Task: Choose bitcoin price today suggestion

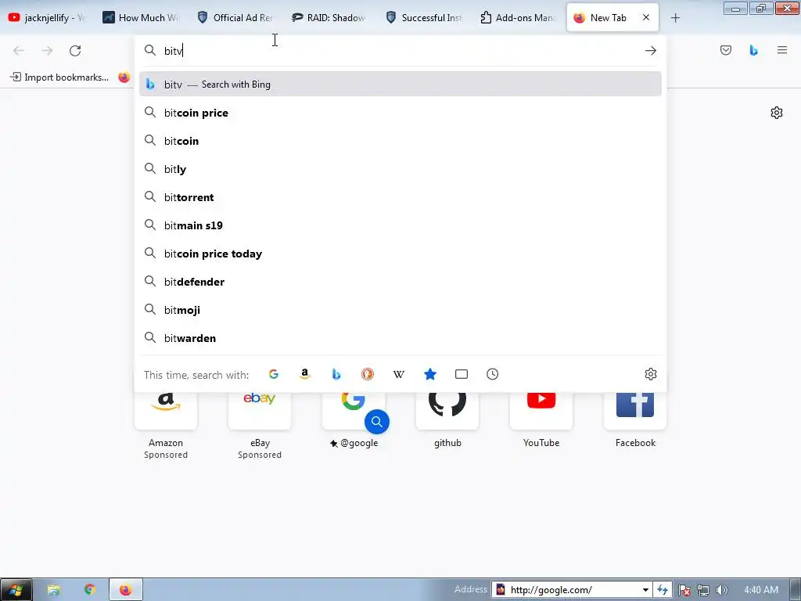Action: (x=400, y=253)
